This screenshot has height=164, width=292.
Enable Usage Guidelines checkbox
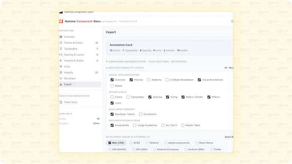(135, 125)
